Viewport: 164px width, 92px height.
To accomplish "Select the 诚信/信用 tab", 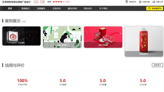I will (x=72, y=8).
